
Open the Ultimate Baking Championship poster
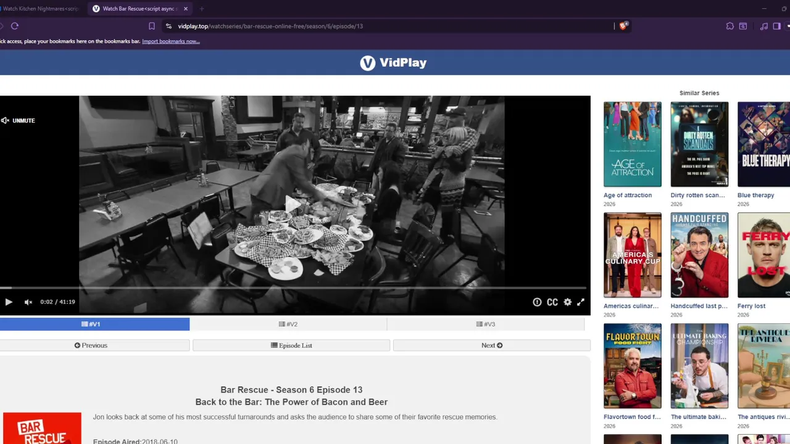(699, 366)
